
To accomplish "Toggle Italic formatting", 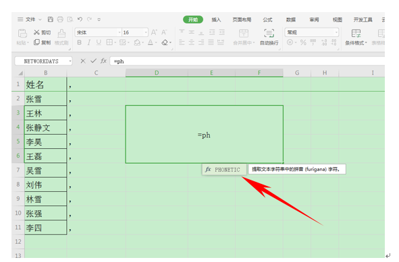I will coord(89,42).
